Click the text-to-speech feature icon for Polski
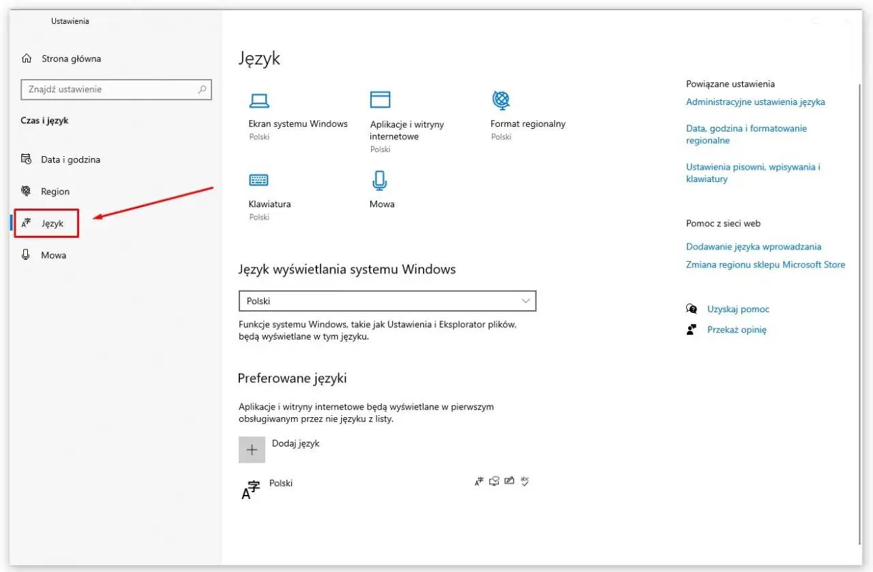 [494, 481]
